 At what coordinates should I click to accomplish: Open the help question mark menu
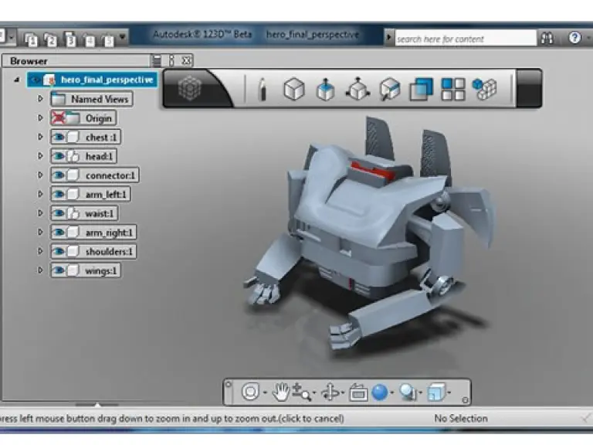575,38
